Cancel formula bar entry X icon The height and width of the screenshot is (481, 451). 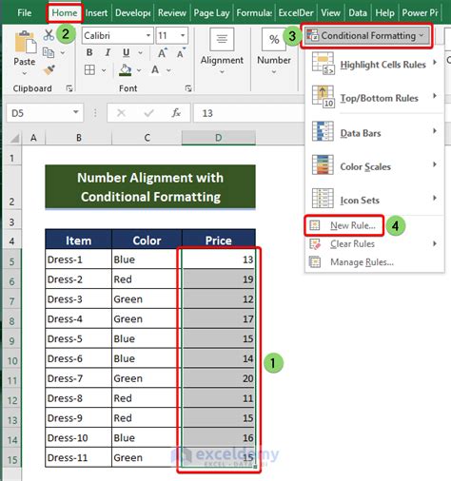(x=121, y=113)
